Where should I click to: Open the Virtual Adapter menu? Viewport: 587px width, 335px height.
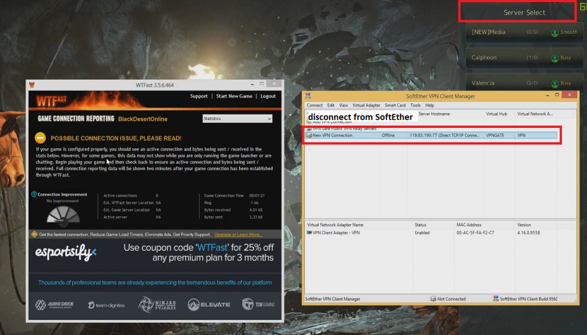(x=366, y=106)
